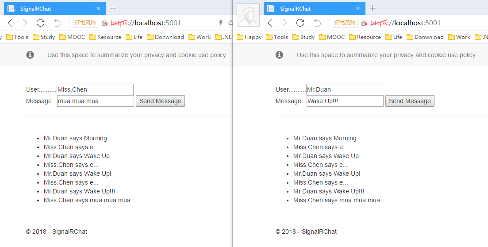Select SignalRChat tab in right browser

314,8
